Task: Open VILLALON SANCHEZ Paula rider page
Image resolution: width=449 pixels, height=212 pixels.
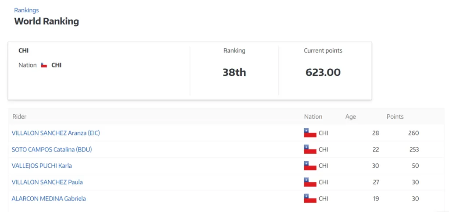Action: pyautogui.click(x=47, y=182)
